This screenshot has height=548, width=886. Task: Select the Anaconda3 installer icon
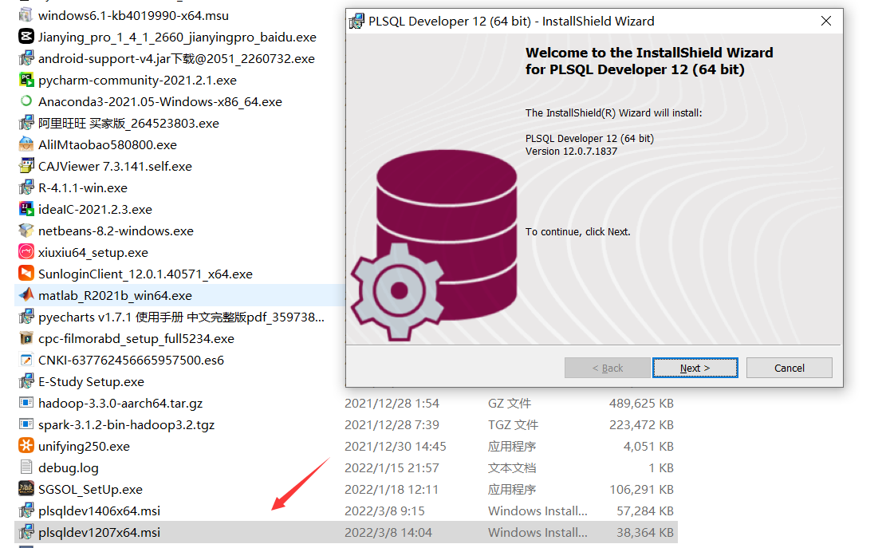coord(26,101)
